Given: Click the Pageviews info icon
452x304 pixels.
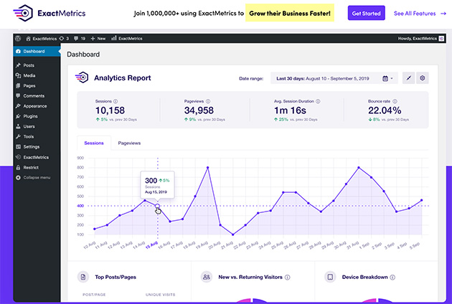Looking at the screenshot, I should (208, 101).
